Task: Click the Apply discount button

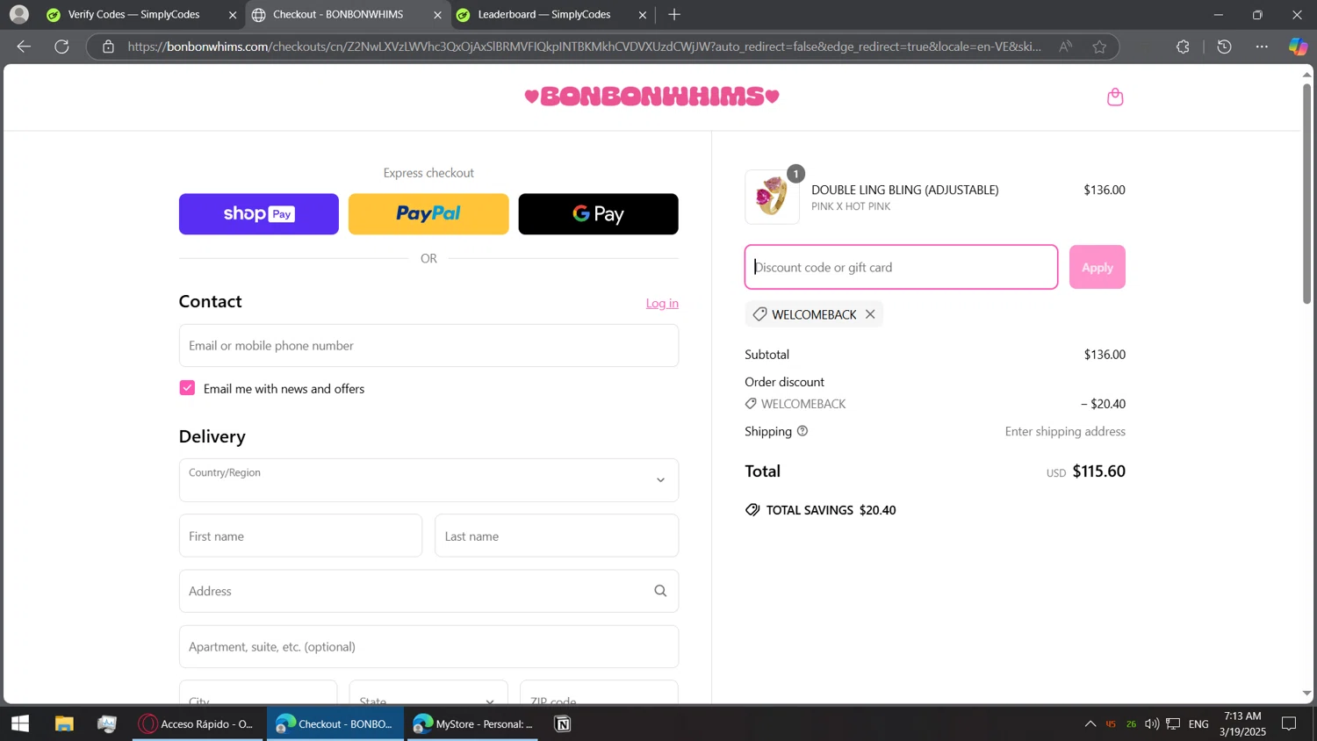Action: click(x=1097, y=267)
